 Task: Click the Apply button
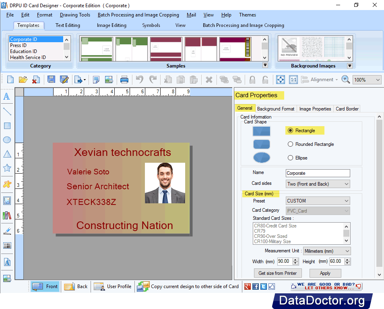(325, 273)
